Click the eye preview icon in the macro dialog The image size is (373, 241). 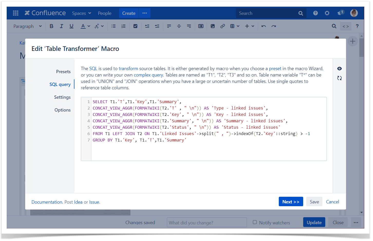pos(339,69)
